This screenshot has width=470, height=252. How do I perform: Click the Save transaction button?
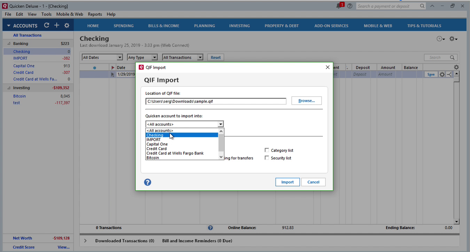(431, 74)
